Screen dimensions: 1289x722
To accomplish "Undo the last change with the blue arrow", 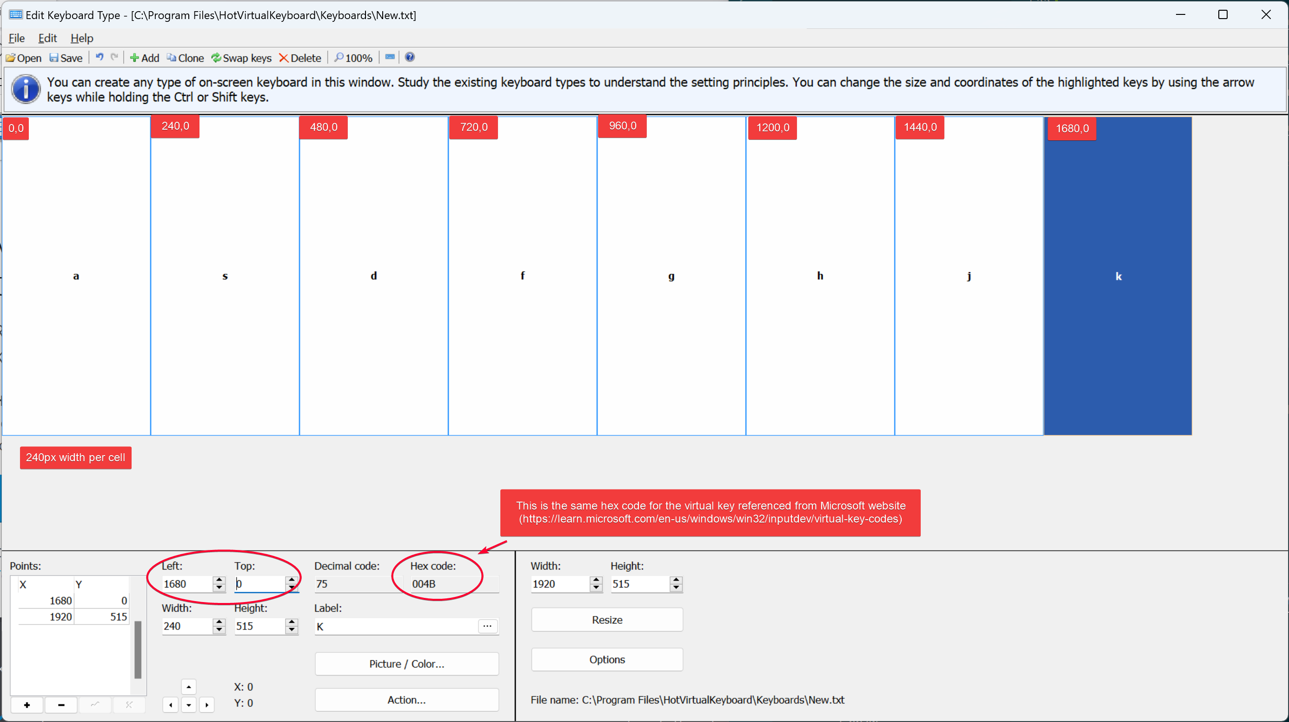I will 100,57.
